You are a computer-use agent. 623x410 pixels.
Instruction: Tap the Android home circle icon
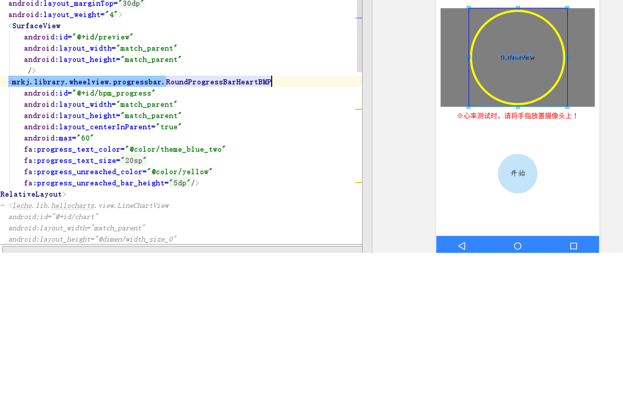(517, 246)
